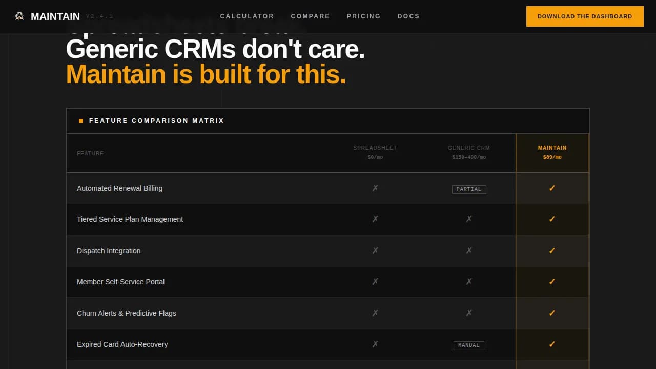Click Download the Dashboard button
656x369 pixels.
click(x=585, y=16)
